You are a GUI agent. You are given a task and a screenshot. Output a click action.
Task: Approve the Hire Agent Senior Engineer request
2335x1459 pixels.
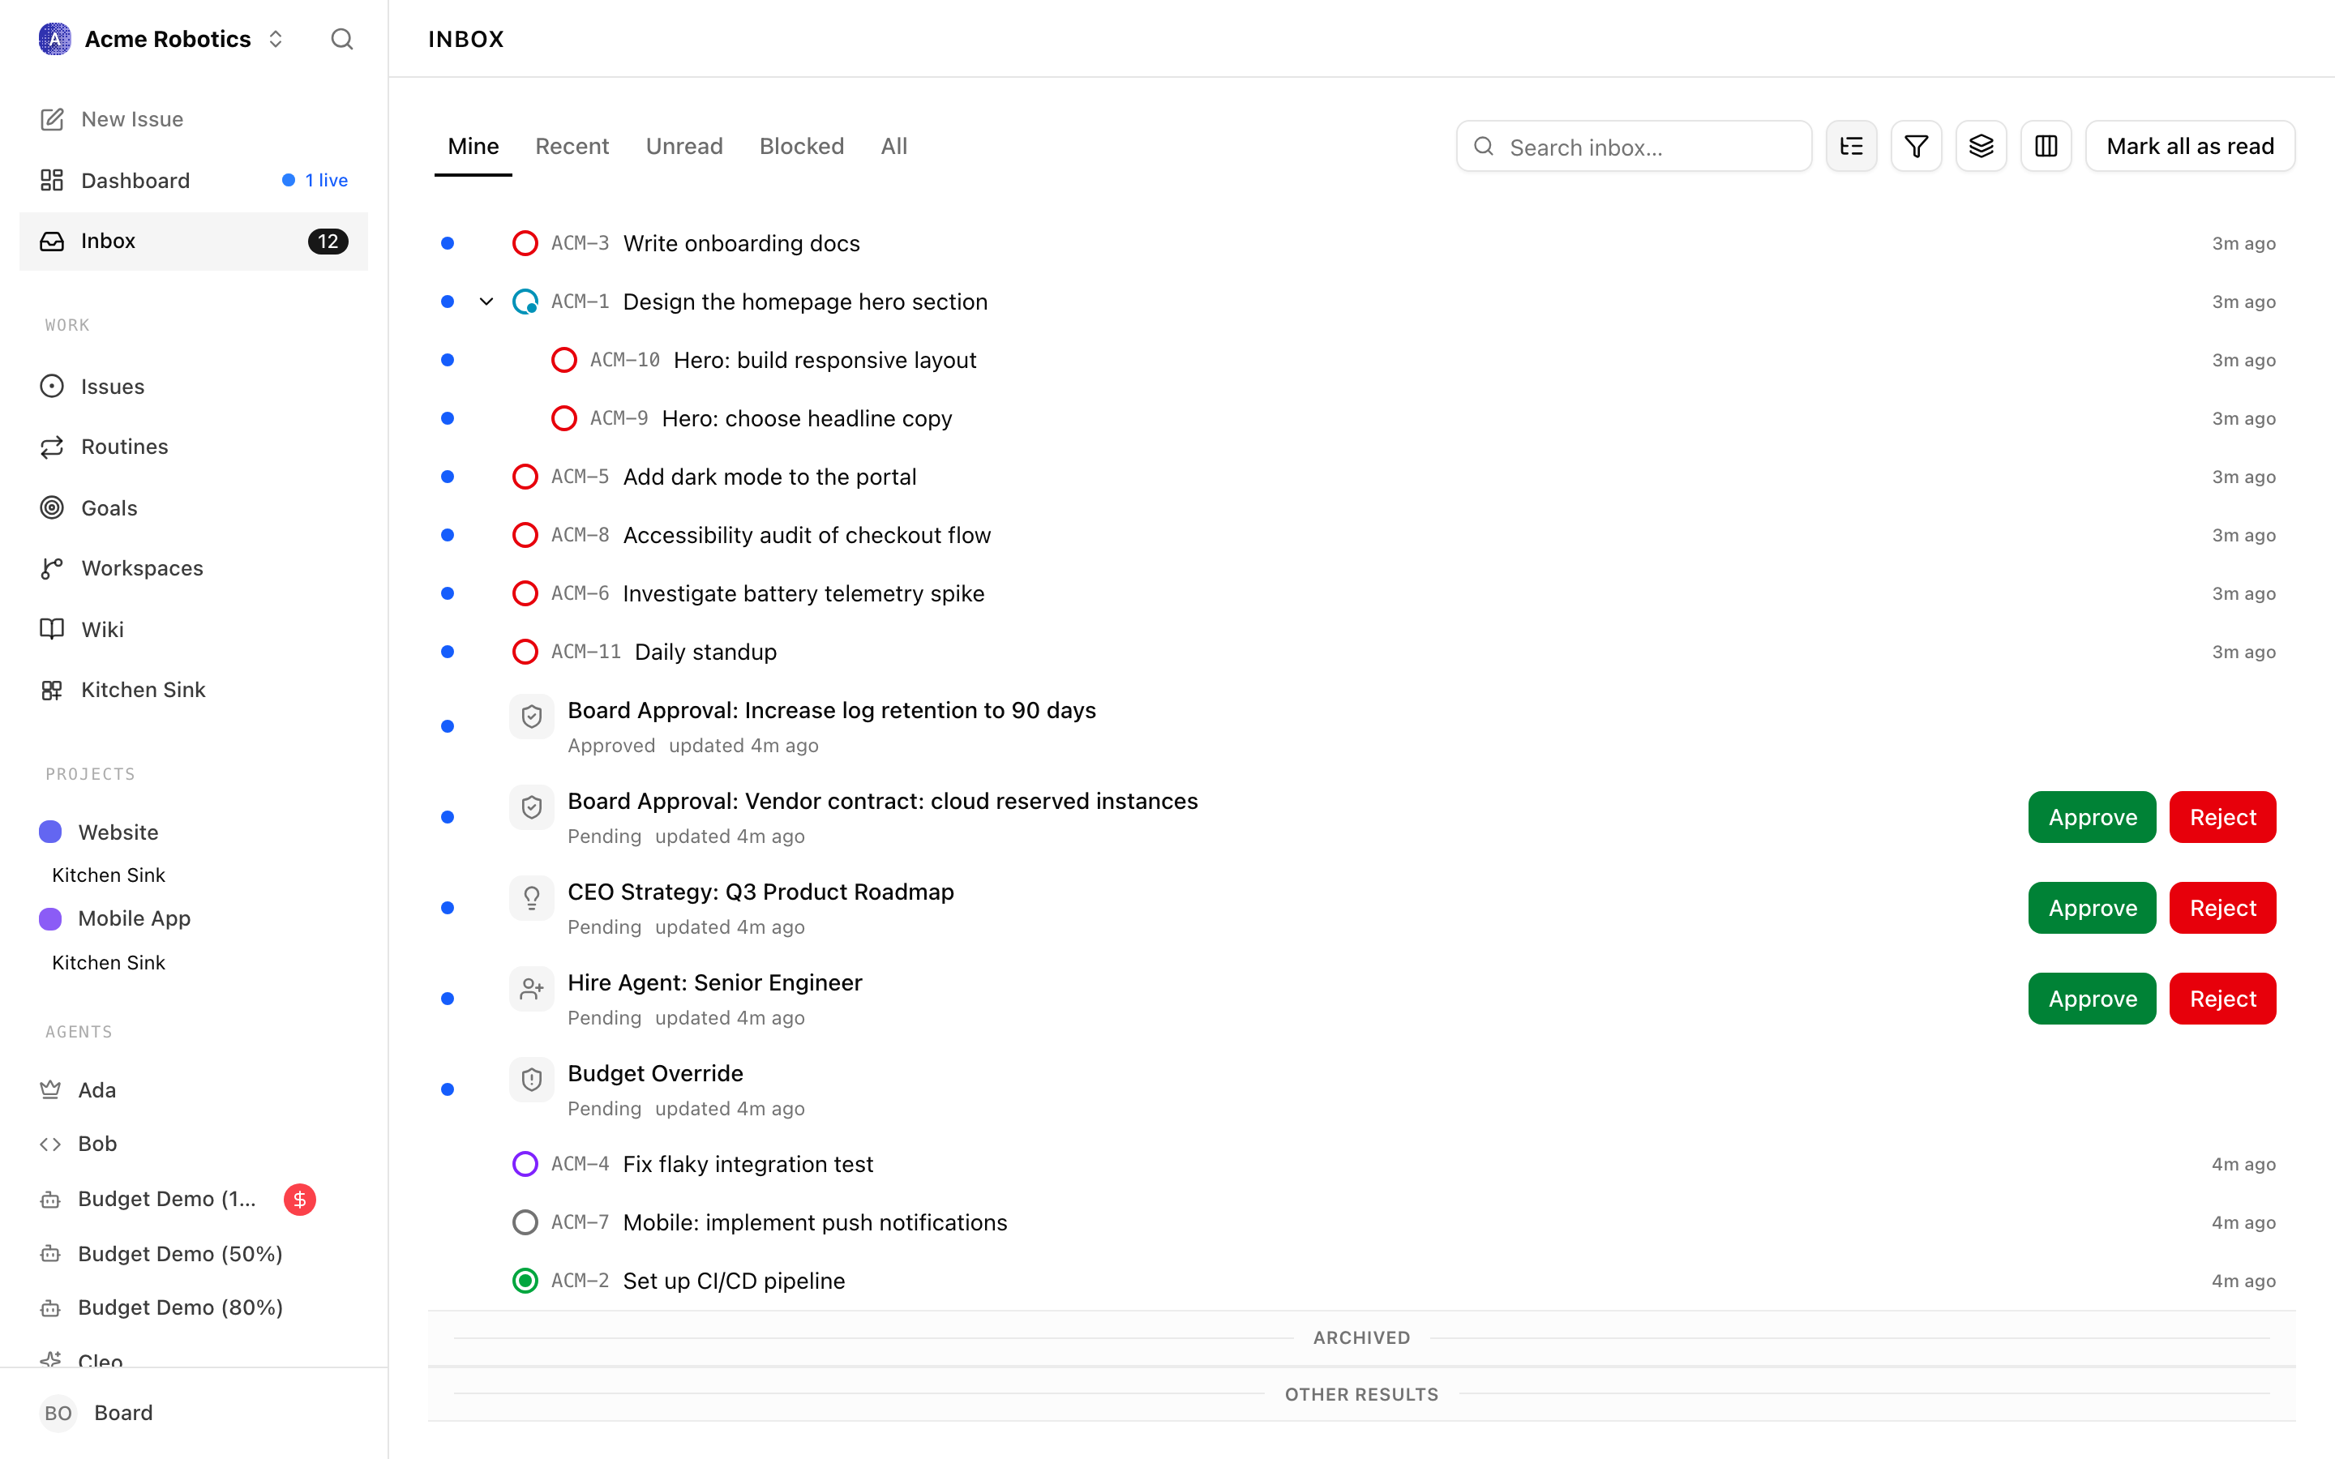[2092, 999]
